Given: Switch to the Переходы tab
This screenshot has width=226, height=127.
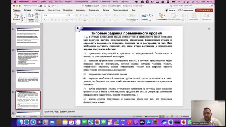Looking at the screenshot, I should pyautogui.click(x=68, y=10).
